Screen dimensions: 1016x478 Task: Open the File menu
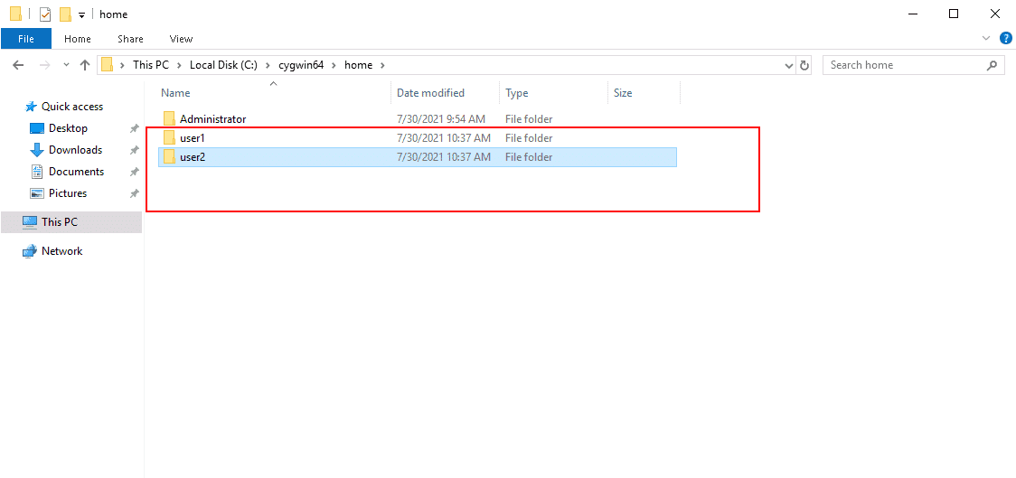coord(26,39)
